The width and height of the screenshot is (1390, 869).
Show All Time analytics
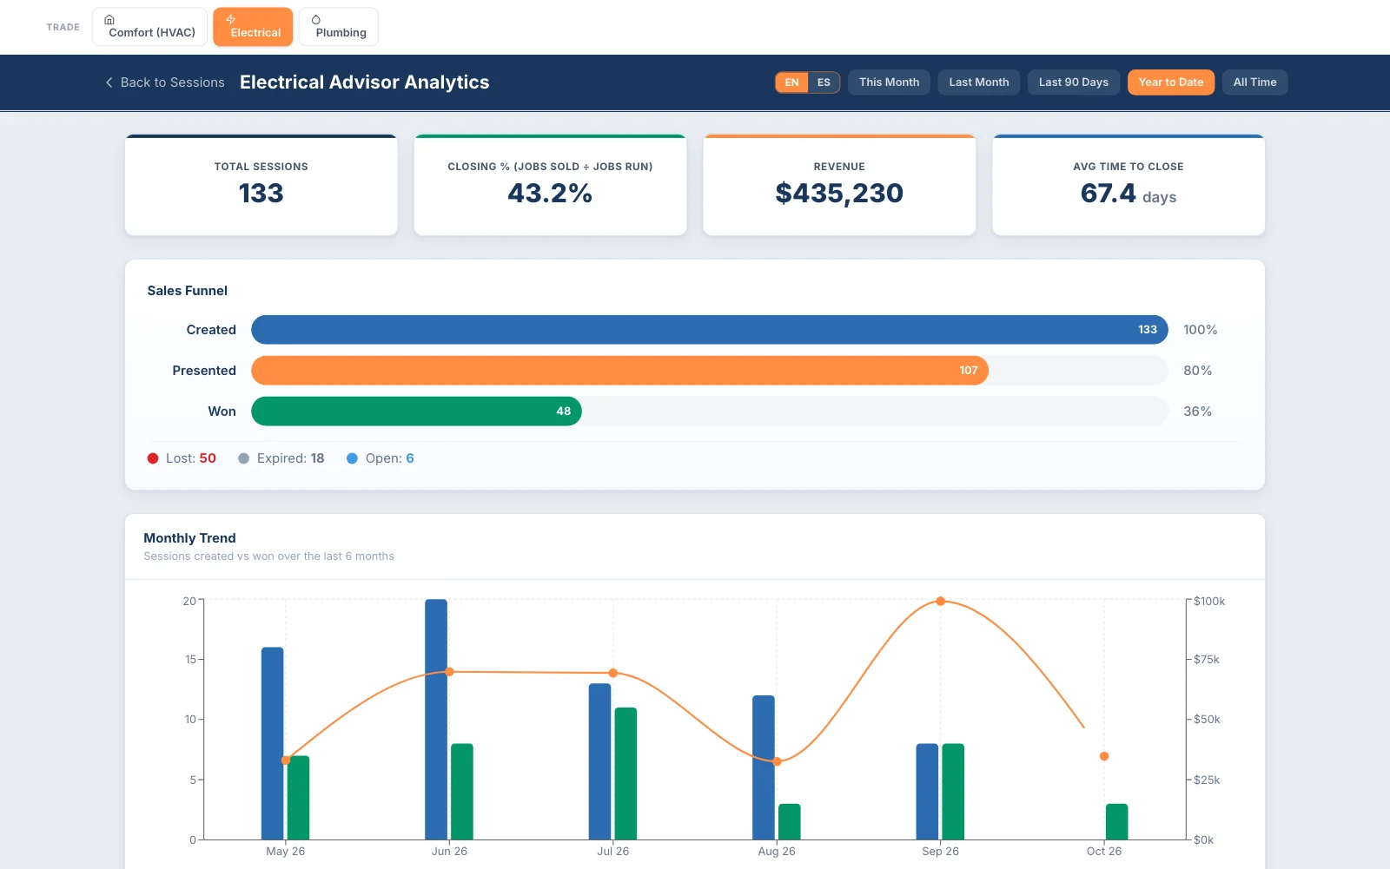(1255, 82)
